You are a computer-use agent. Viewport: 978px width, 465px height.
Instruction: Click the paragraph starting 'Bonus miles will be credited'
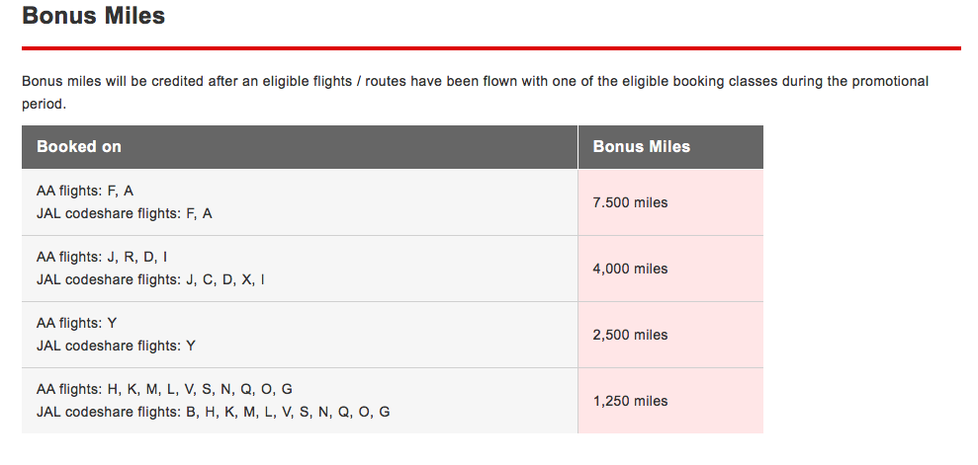tap(476, 93)
